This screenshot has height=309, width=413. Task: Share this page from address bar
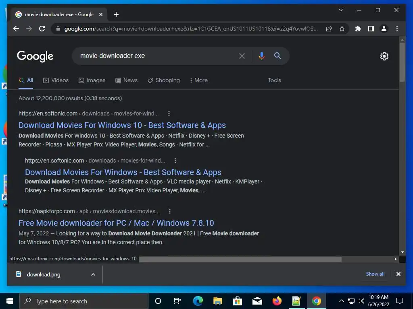329,29
